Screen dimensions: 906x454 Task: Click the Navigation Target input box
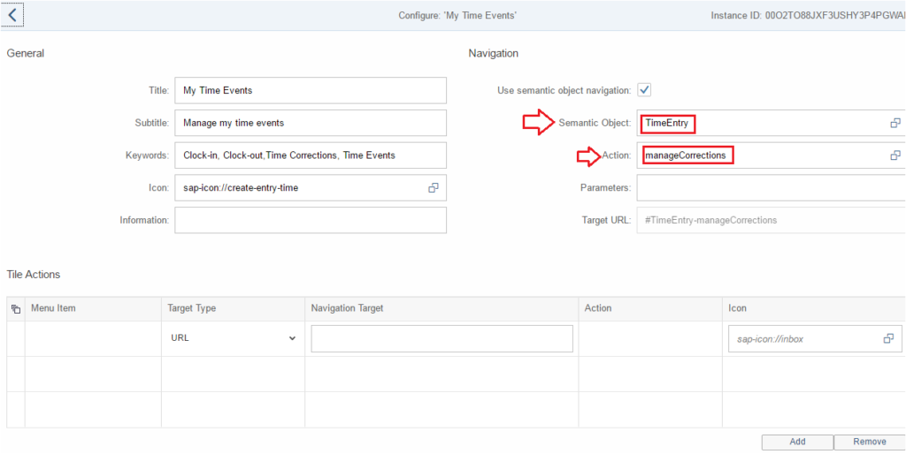pos(442,338)
